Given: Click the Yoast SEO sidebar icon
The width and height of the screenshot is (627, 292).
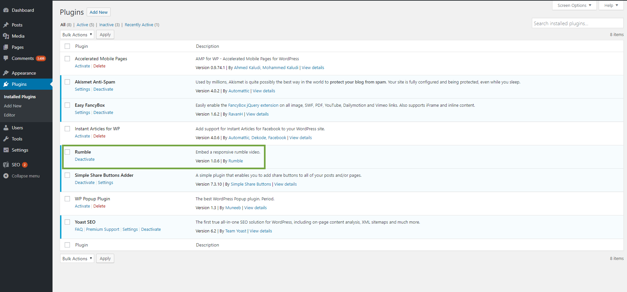Looking at the screenshot, I should [6, 165].
